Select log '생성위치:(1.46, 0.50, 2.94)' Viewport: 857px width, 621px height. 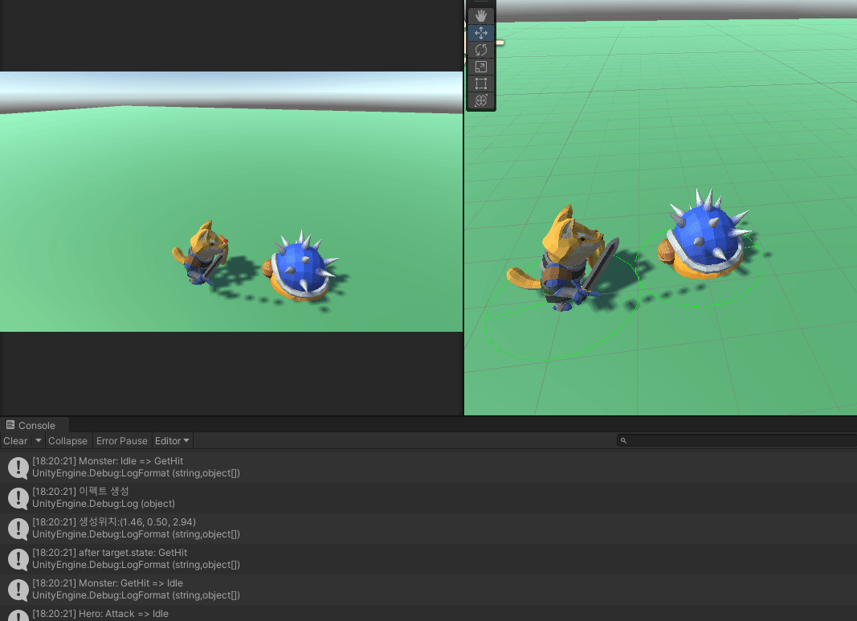(x=429, y=528)
